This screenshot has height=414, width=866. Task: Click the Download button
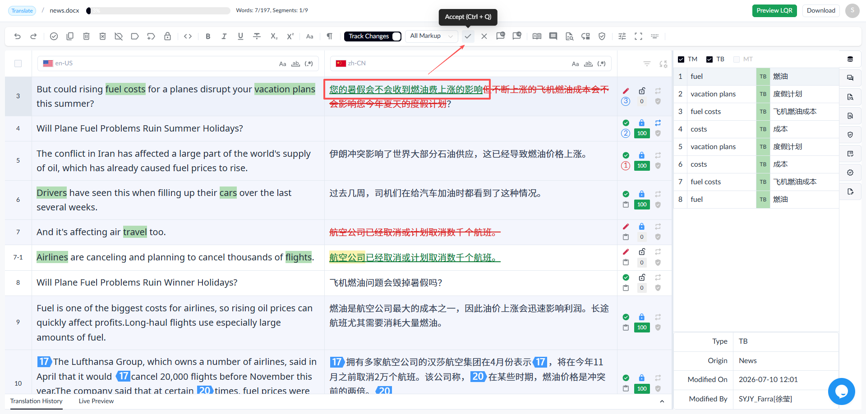pos(821,11)
